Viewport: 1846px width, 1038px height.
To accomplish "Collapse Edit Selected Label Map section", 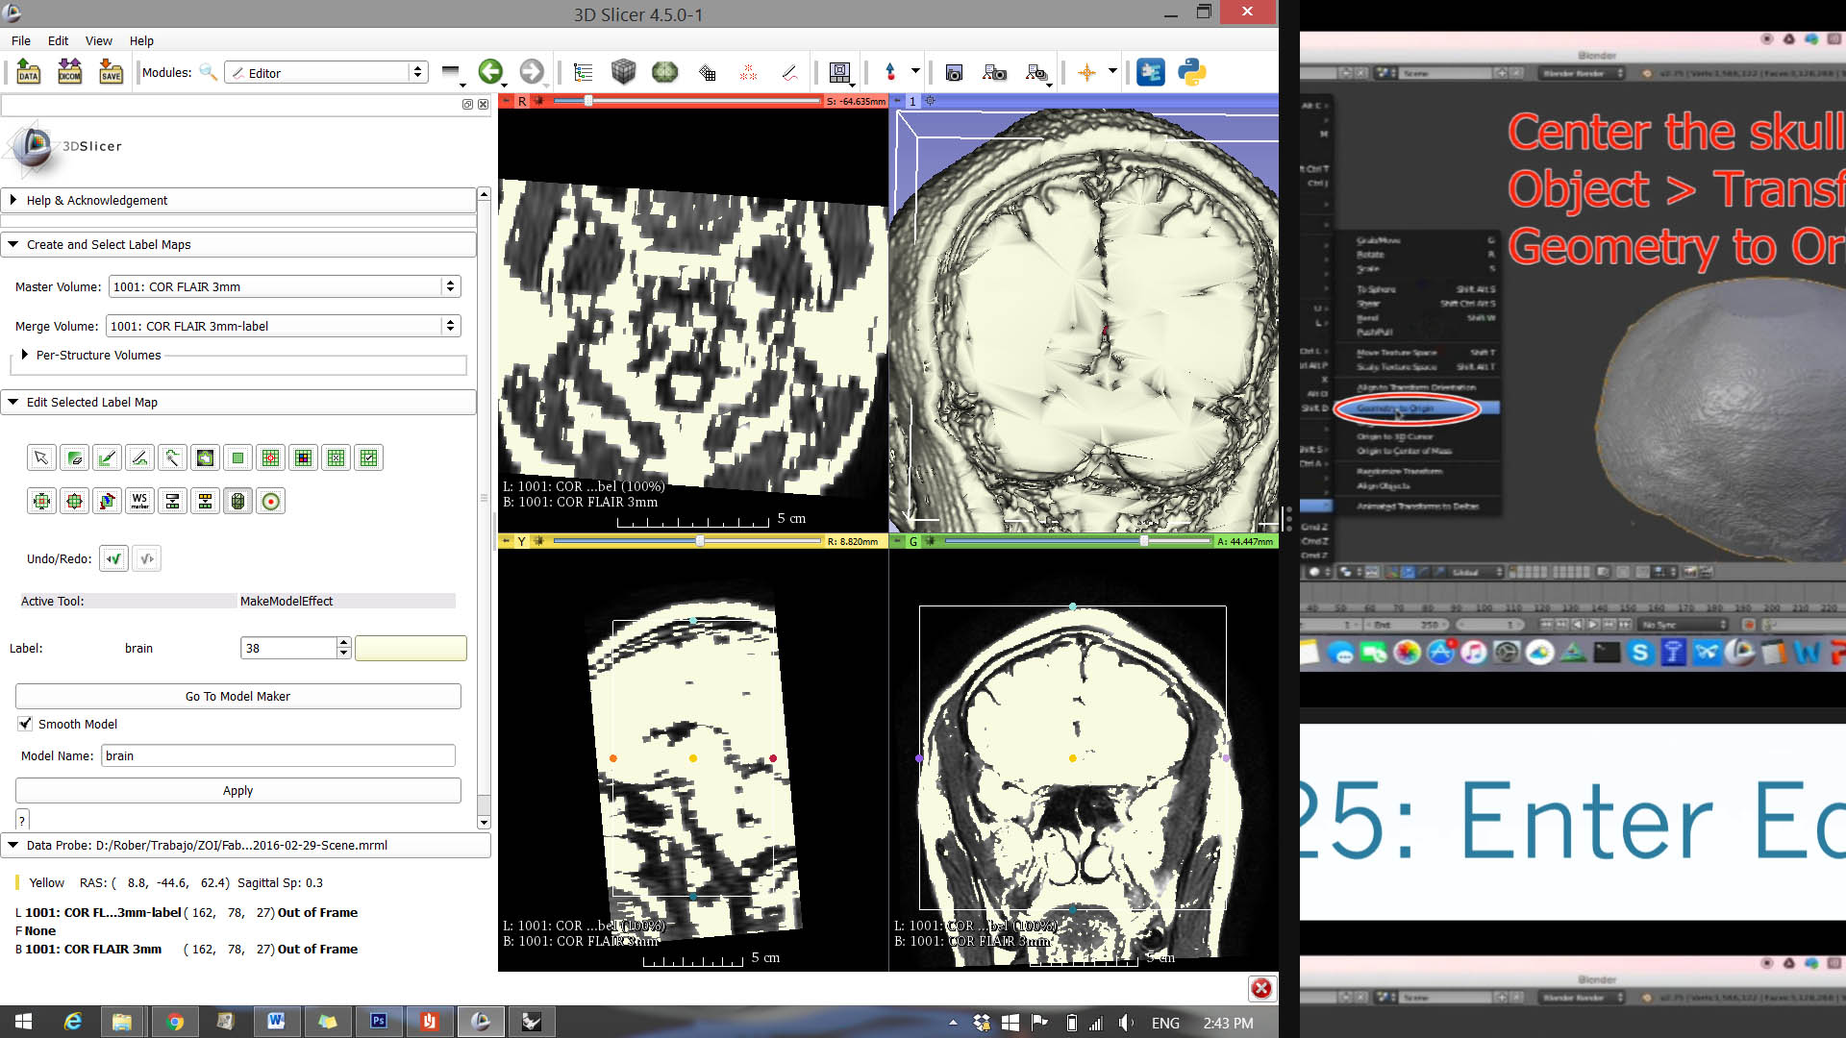I will pos(237,402).
